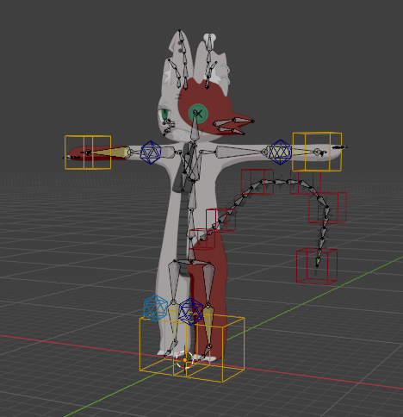Select the gray upper arm bone on gray arm
Screen dimensions: 403x417
pyautogui.click(x=239, y=152)
